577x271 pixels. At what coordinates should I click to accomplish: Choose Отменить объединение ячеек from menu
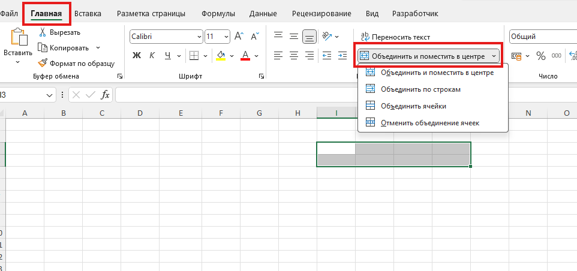pyautogui.click(x=429, y=122)
